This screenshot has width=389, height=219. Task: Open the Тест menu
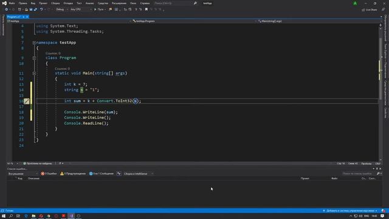79,3
